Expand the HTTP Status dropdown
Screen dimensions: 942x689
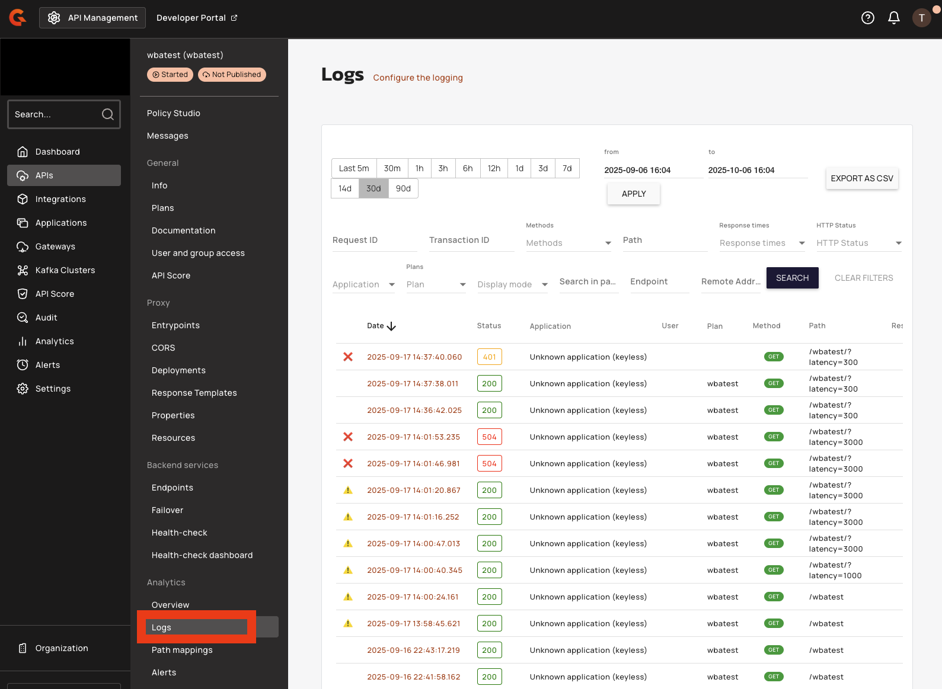[858, 243]
